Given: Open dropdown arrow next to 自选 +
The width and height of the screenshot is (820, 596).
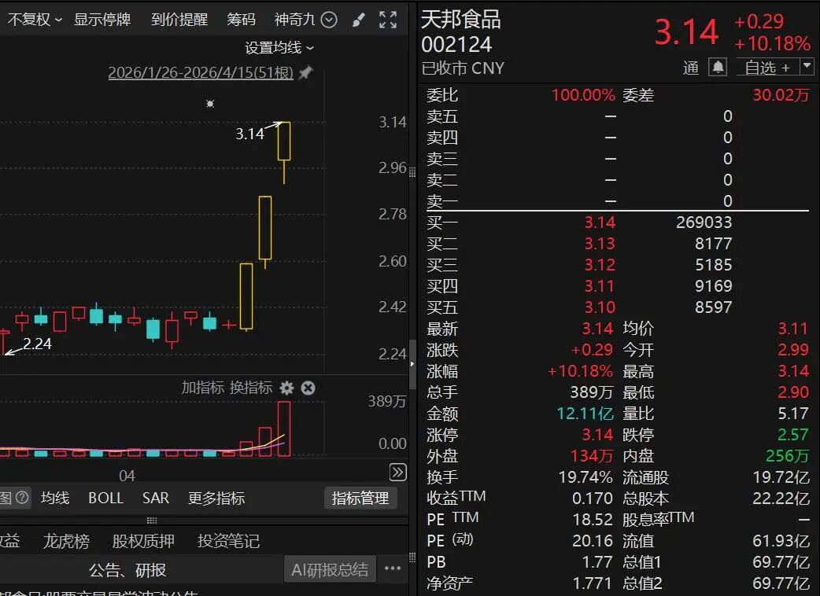Looking at the screenshot, I should pos(807,67).
